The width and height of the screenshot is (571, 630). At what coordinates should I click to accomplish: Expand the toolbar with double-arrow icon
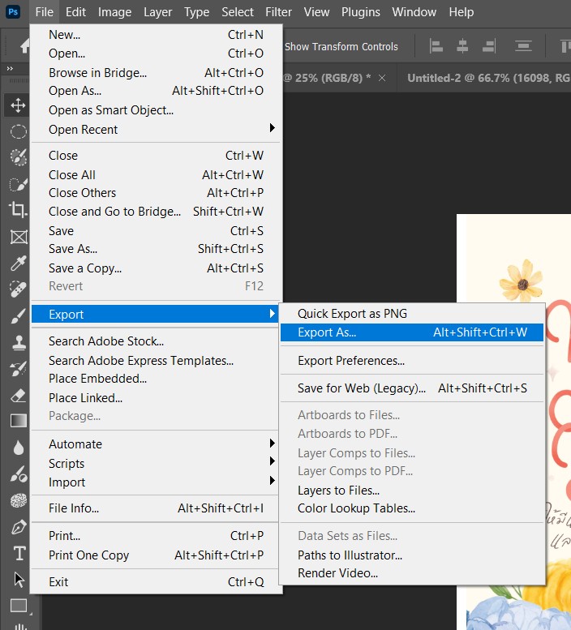(x=11, y=70)
